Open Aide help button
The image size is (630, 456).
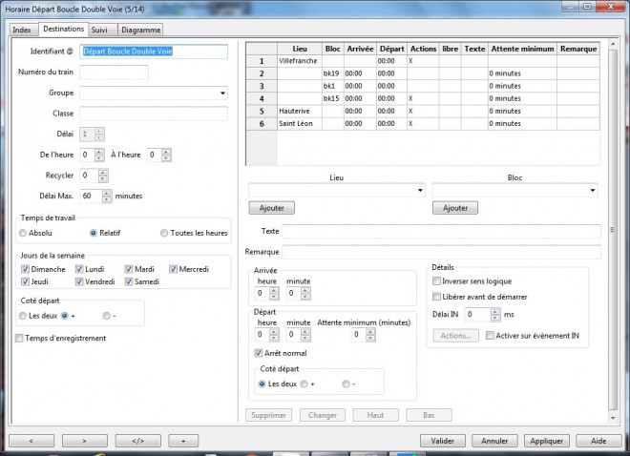(598, 441)
